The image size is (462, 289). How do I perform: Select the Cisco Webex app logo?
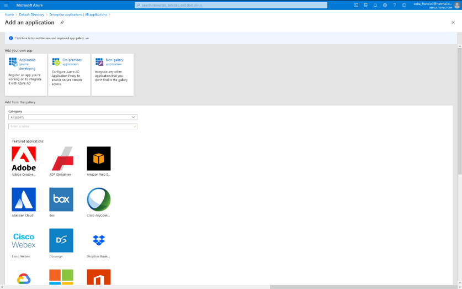pos(24,240)
